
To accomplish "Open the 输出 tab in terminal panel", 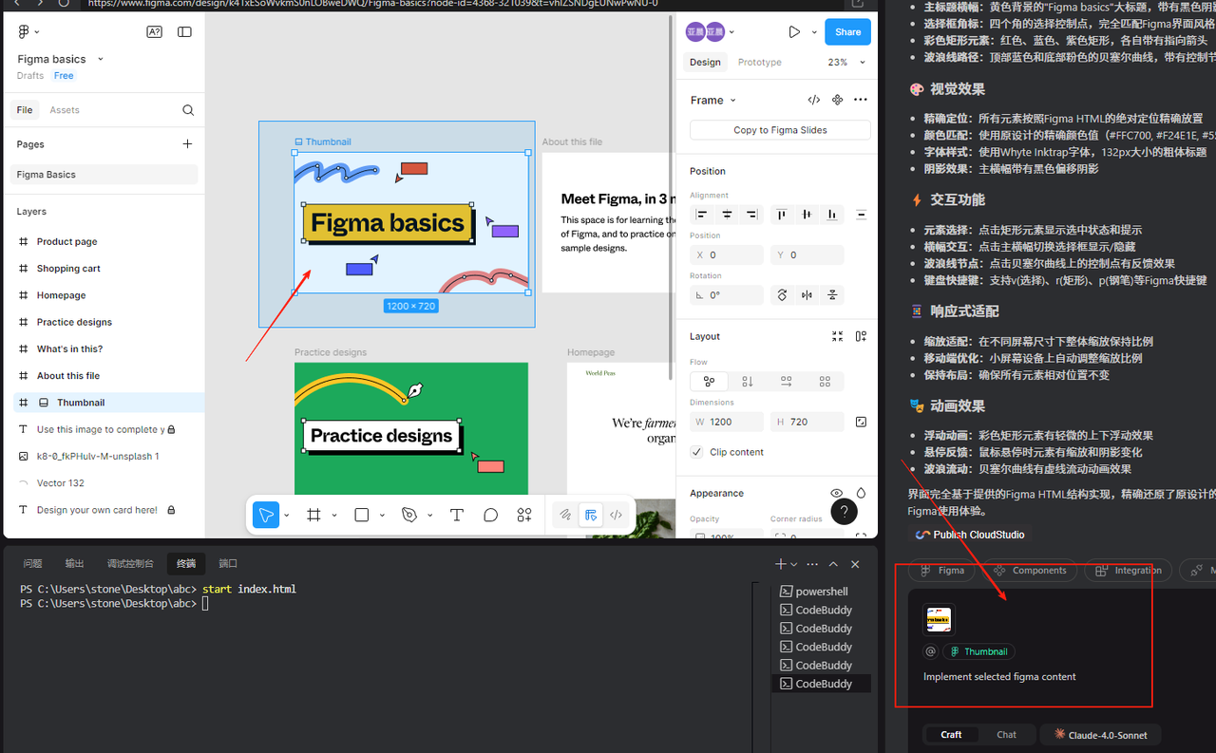I will (x=74, y=563).
